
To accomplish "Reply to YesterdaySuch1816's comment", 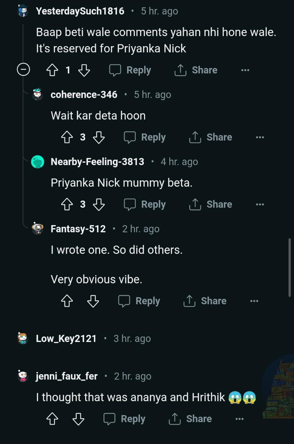I will tap(130, 70).
